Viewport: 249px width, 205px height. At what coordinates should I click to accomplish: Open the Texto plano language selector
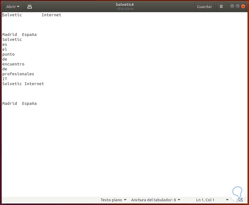pyautogui.click(x=113, y=200)
